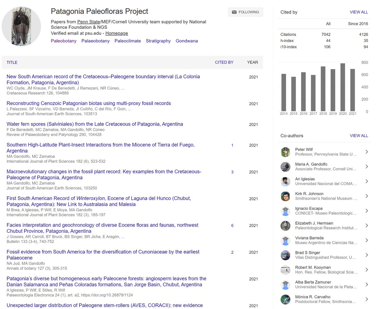Open the Paleobotany research label
Viewport: 376px width, 309px height.
click(64, 41)
